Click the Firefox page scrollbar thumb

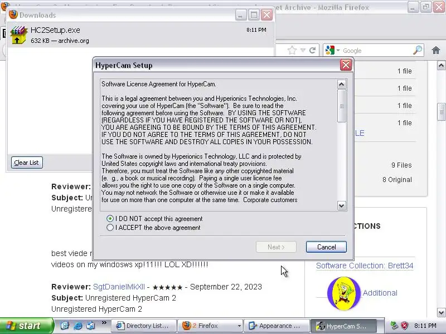click(x=441, y=112)
